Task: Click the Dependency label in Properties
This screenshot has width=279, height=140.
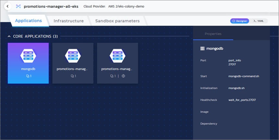Action: tap(209, 124)
